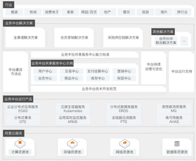Click the 中台持续治理与进化 panel
The height and width of the screenshot is (161, 196).
[x=154, y=68]
